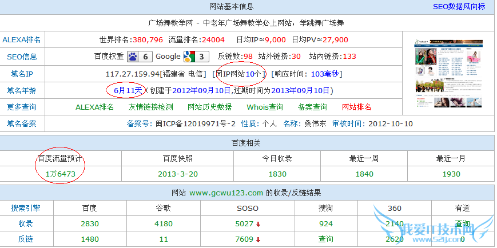Click domain age 6月11天

click(x=128, y=91)
